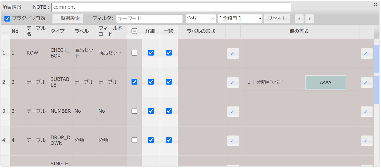Click the 一覧 column header
The width and height of the screenshot is (381, 168).
[168, 31]
